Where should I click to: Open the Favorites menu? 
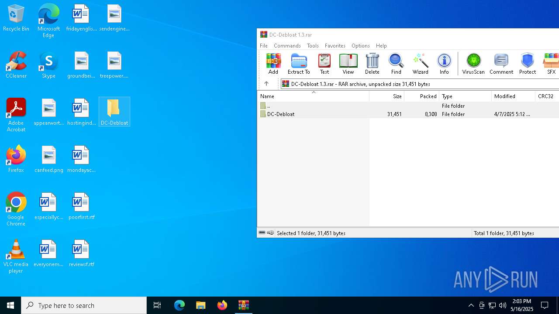coord(335,45)
